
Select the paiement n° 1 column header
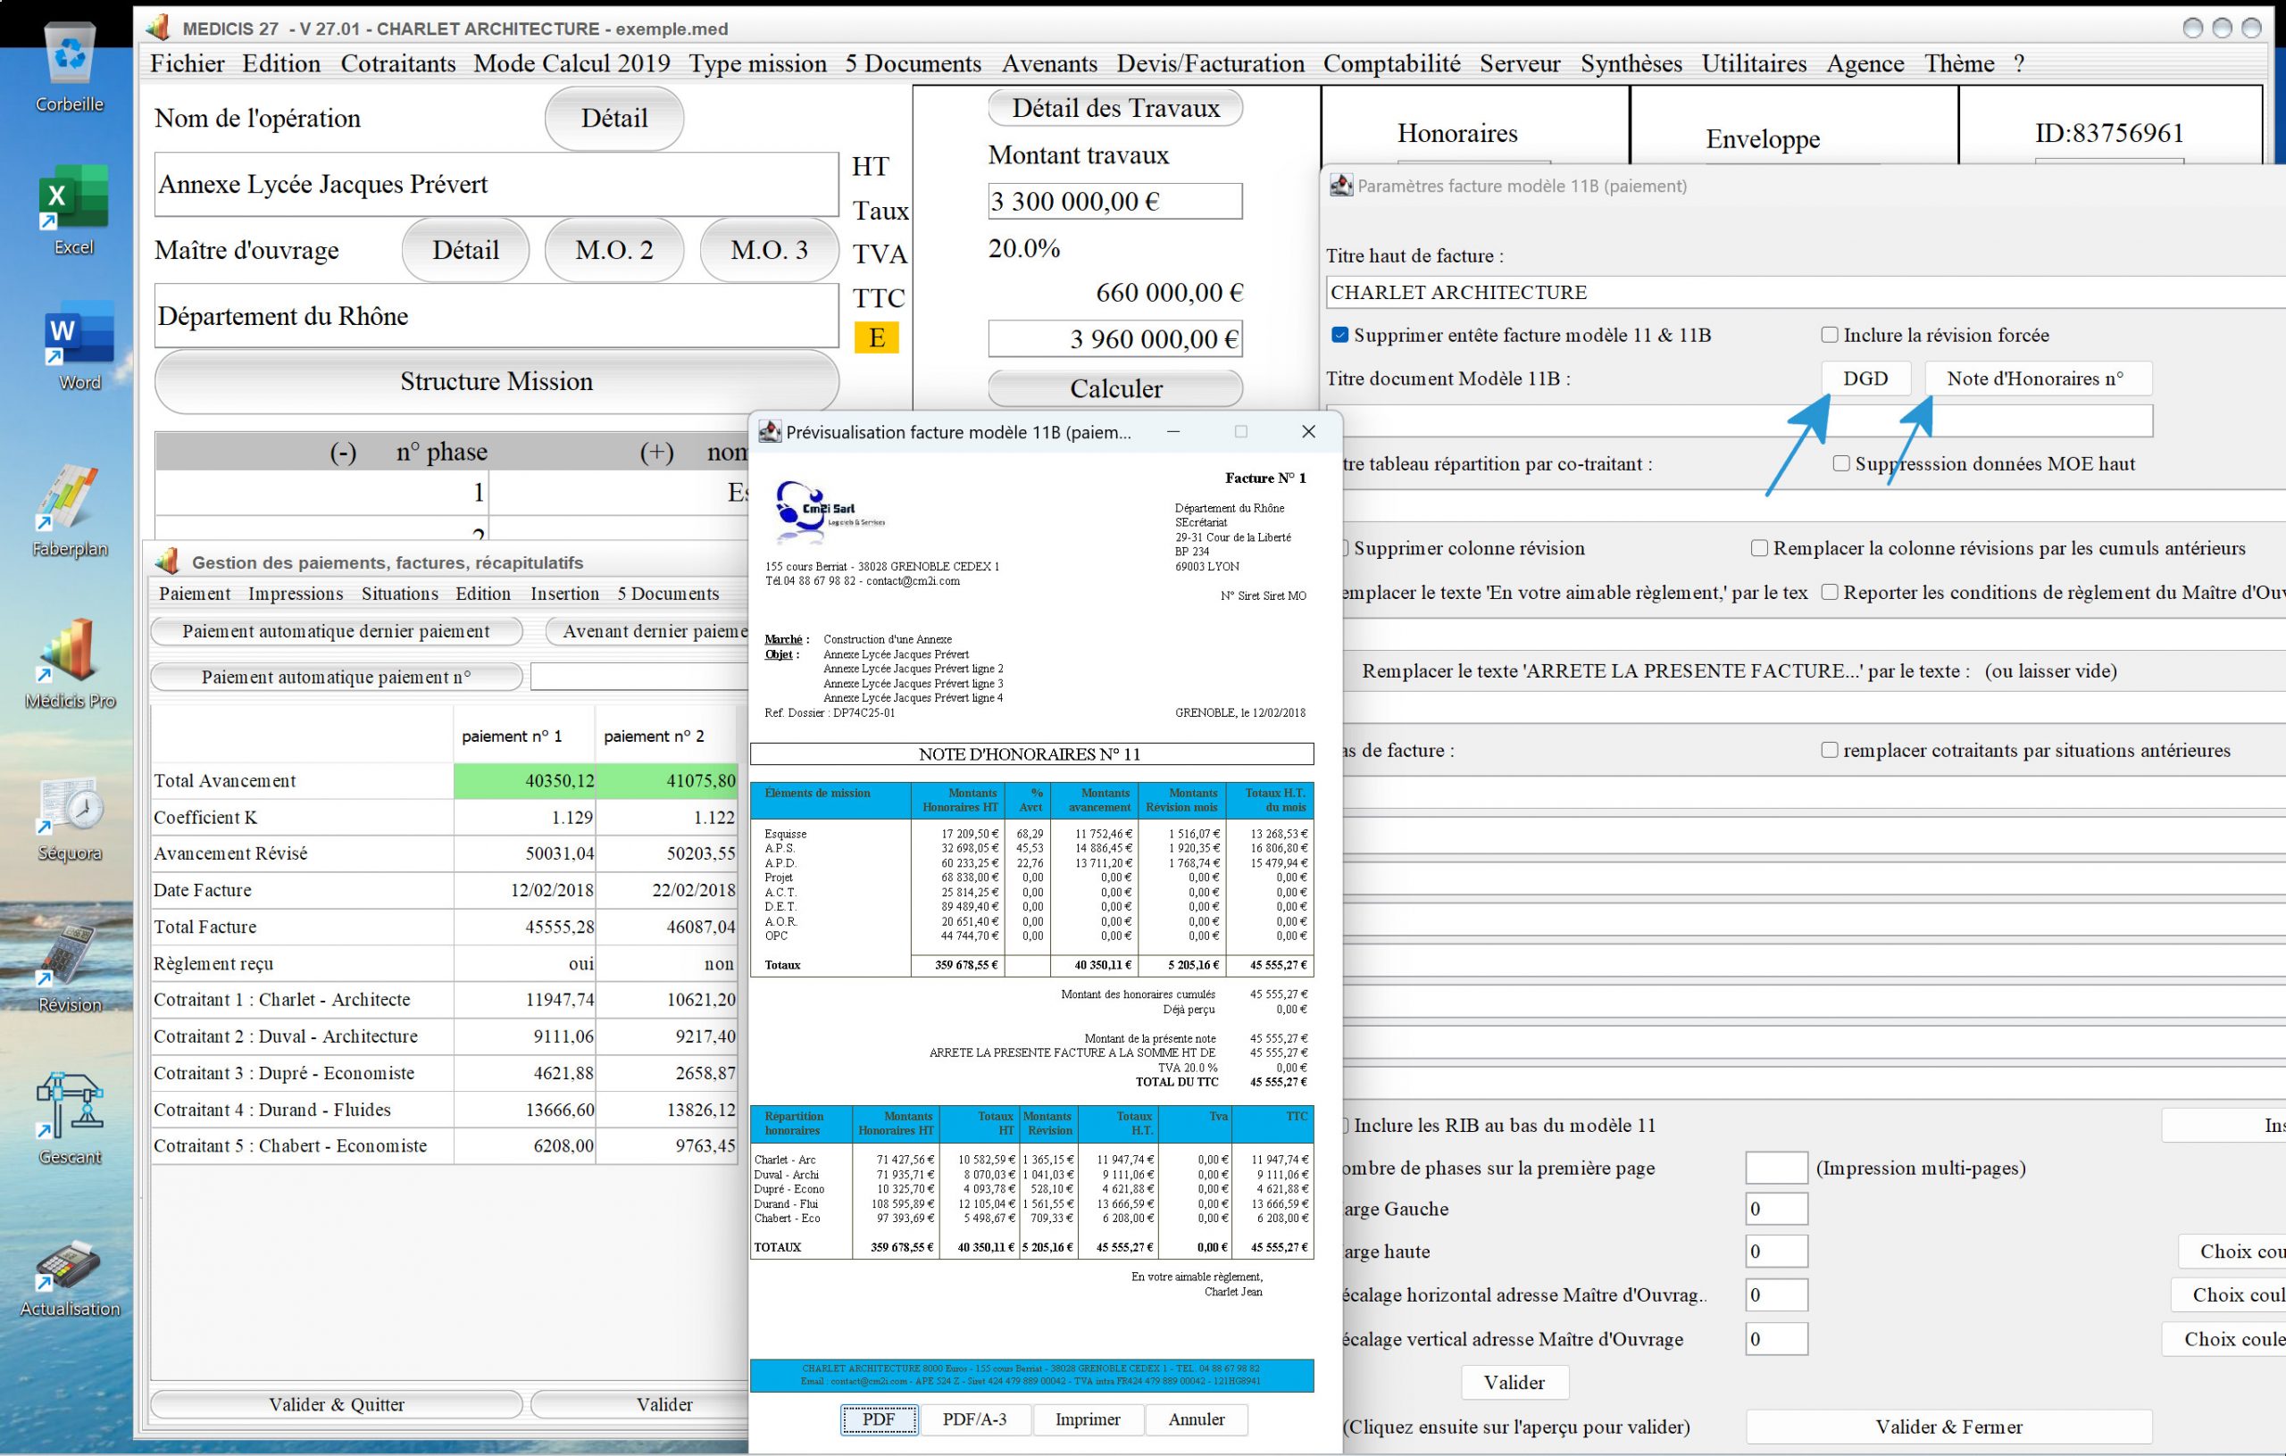pos(524,736)
